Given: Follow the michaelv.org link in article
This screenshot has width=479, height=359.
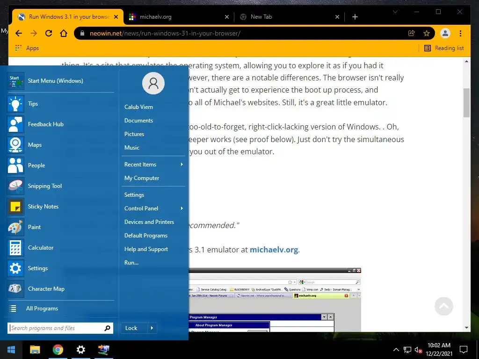Looking at the screenshot, I should click(274, 250).
